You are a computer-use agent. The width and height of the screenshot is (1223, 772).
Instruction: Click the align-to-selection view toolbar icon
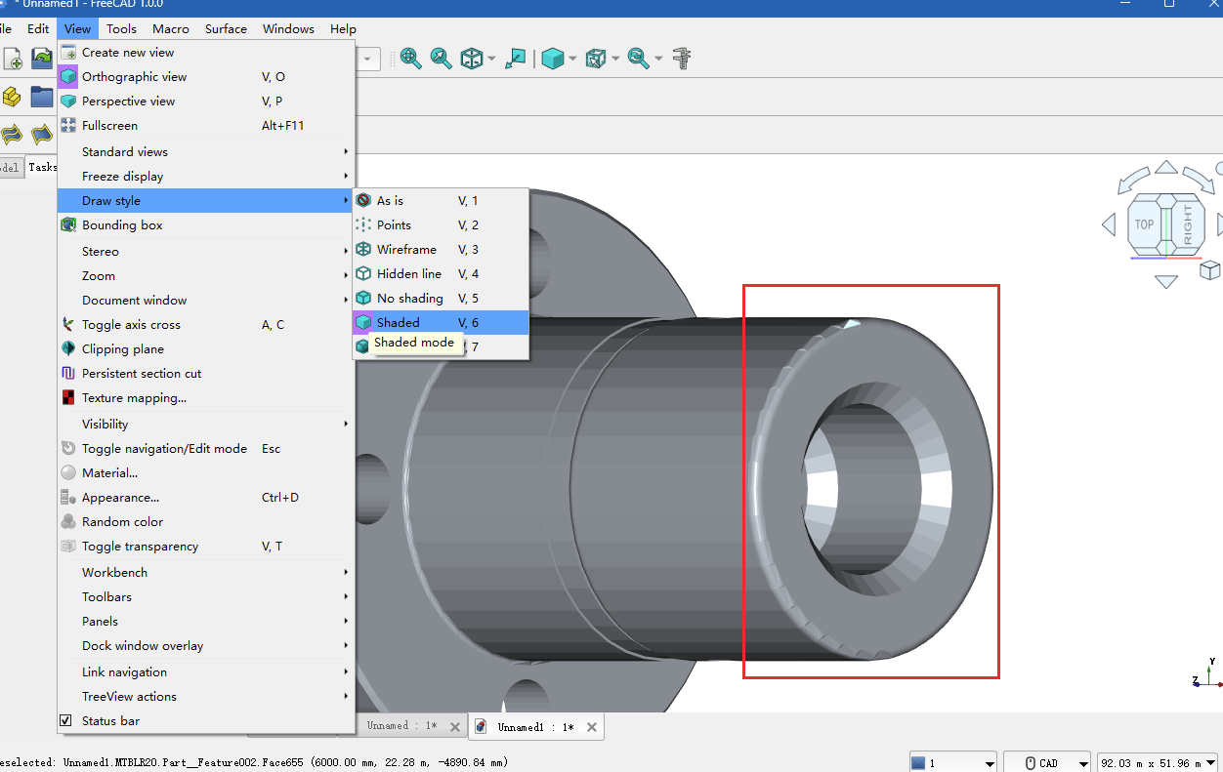coord(515,59)
